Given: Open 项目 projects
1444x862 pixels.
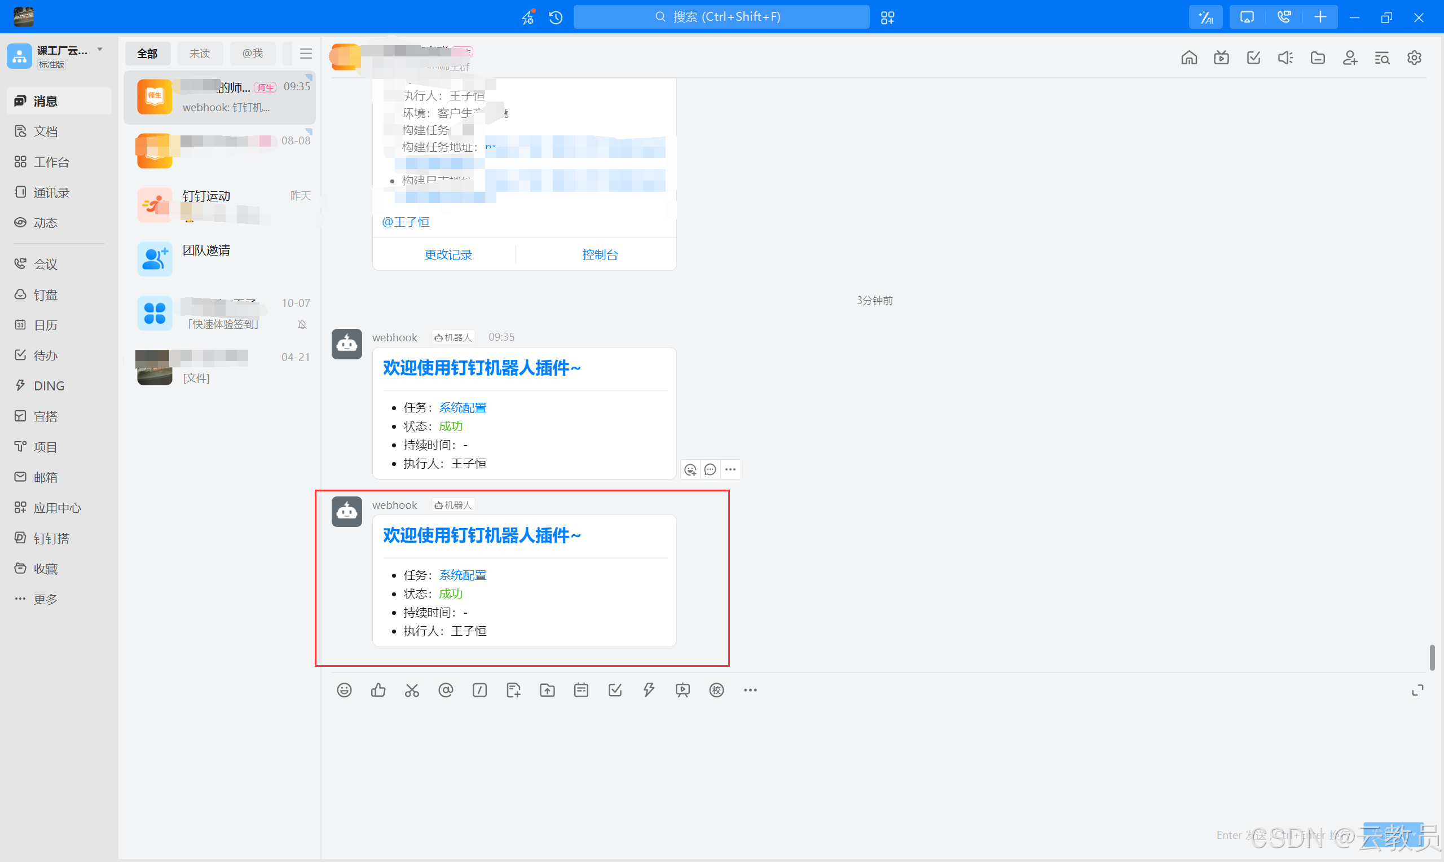Looking at the screenshot, I should point(58,447).
